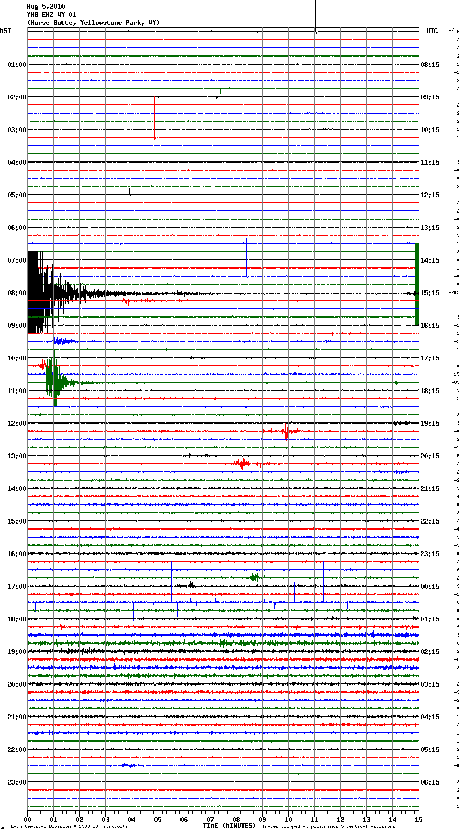Select the MST time label "20:00"
Screen dimensions: 462x834
(17, 684)
